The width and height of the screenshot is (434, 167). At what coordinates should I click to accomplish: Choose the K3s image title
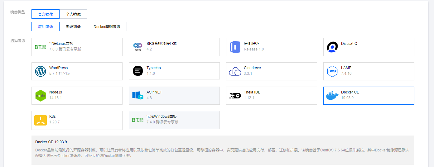tap(52, 117)
